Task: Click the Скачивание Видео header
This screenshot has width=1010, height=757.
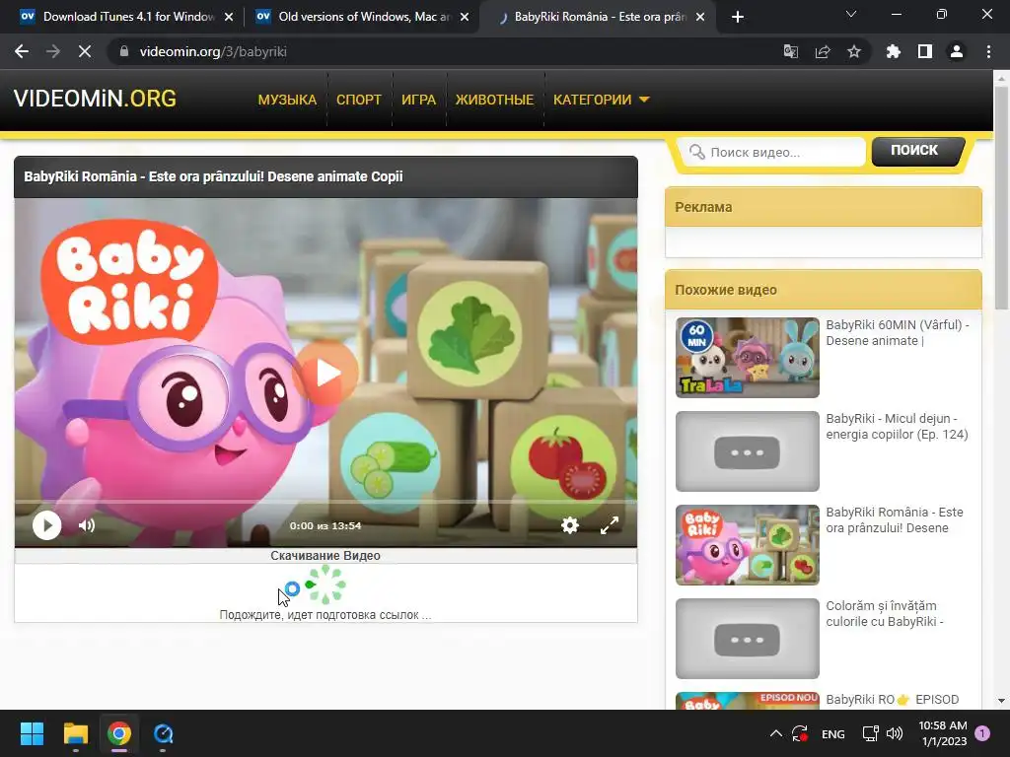Action: tap(325, 556)
